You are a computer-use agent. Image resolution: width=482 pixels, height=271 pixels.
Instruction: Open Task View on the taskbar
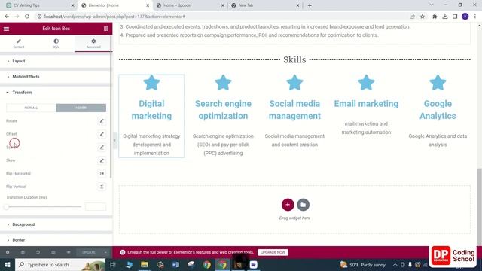[113, 264]
